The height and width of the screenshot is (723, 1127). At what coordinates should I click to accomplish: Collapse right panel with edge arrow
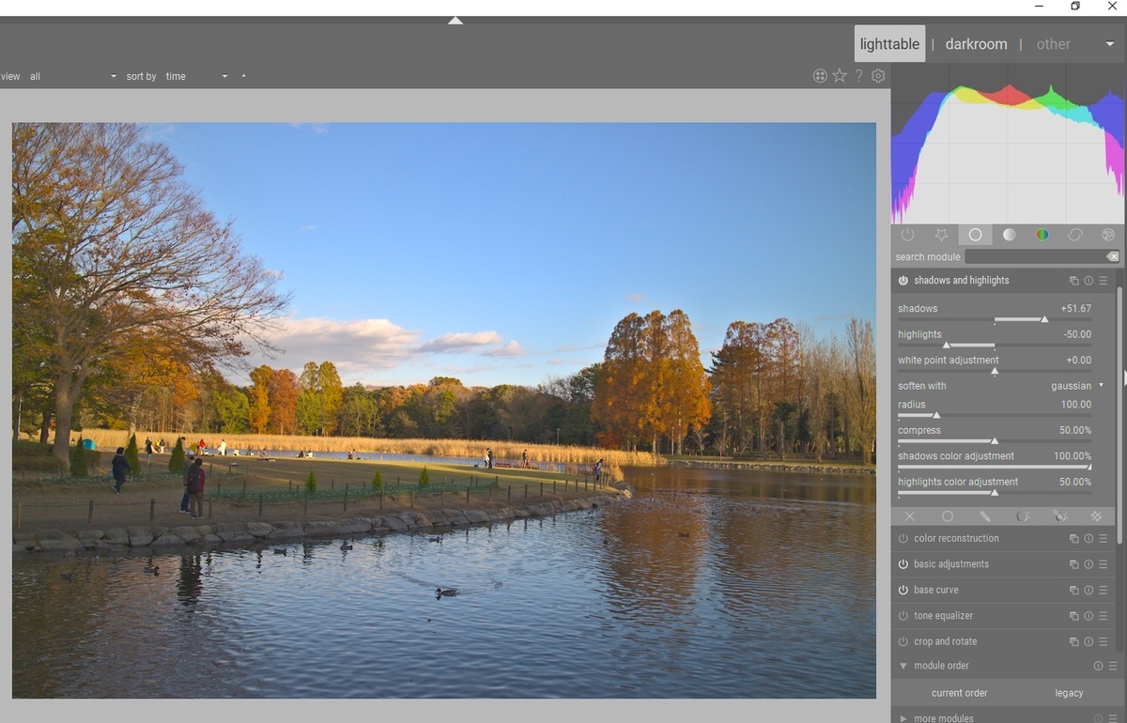point(1124,376)
